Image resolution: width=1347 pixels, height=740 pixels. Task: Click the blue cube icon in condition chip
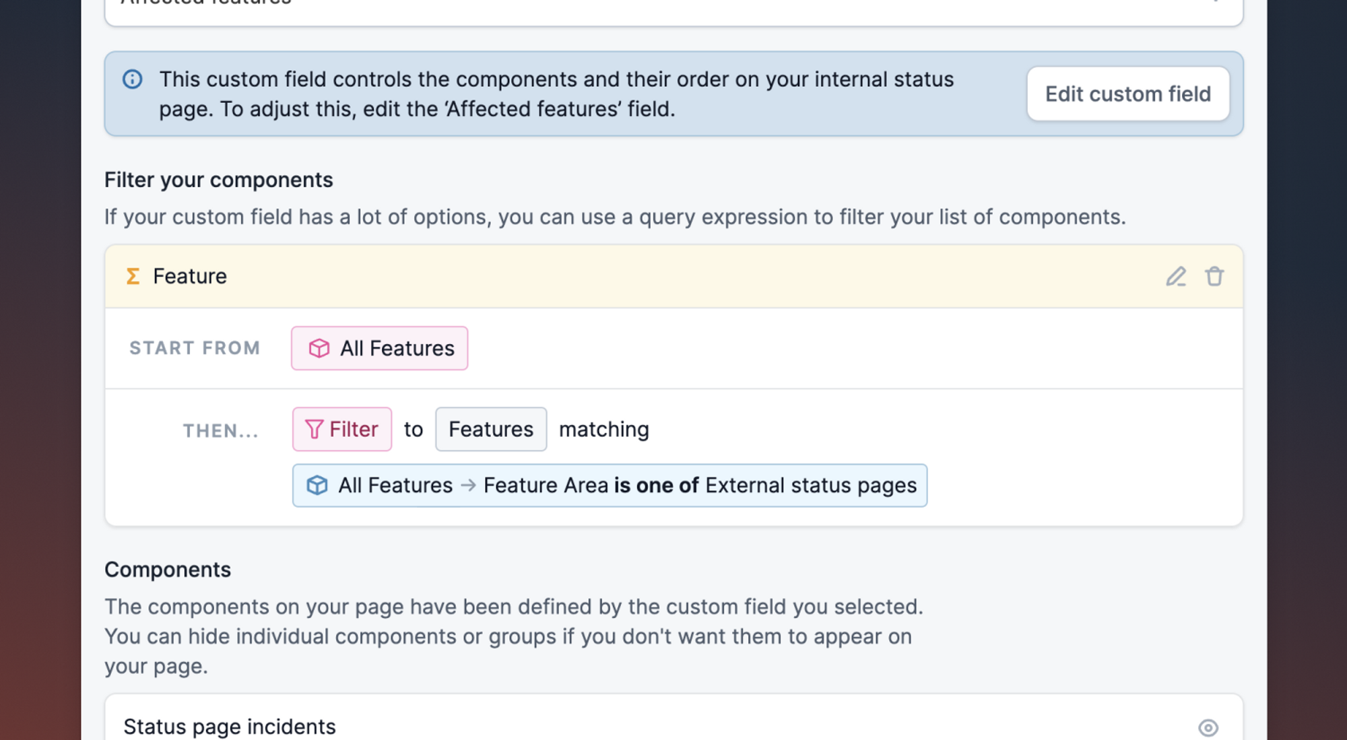(317, 485)
